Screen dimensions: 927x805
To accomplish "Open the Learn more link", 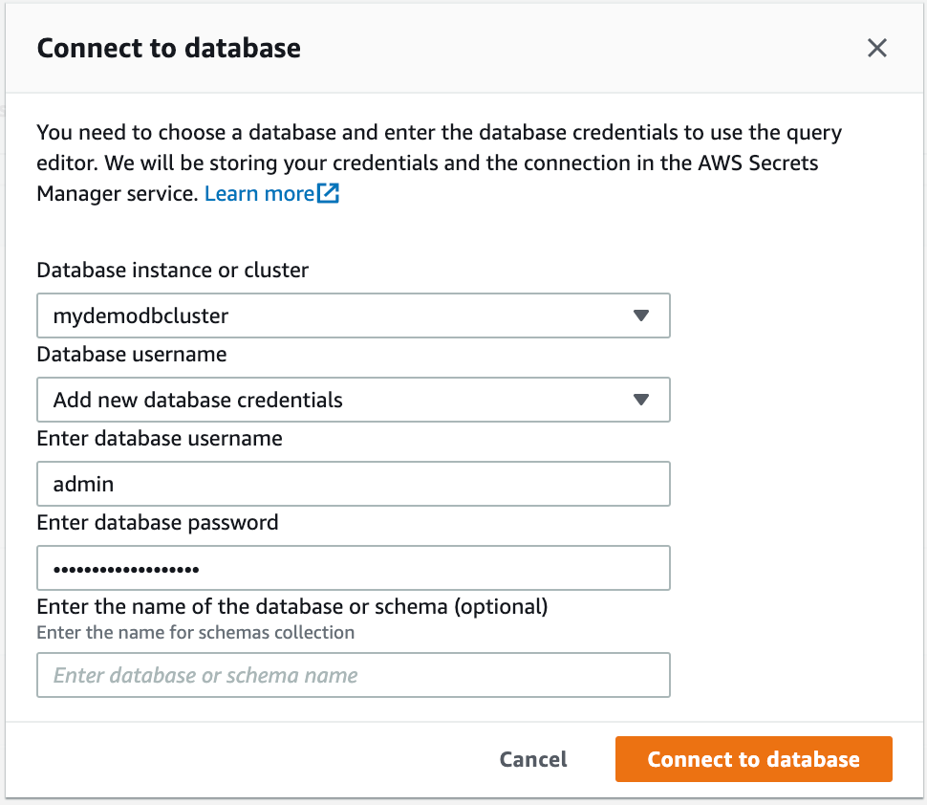I will 260,194.
